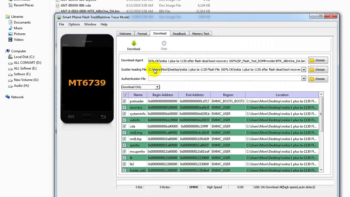350x197 pixels.
Task: Click the green Download arrow icon
Action: point(134,44)
